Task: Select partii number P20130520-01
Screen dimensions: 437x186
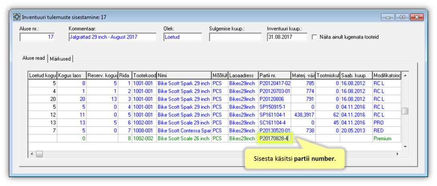Action: (274, 130)
